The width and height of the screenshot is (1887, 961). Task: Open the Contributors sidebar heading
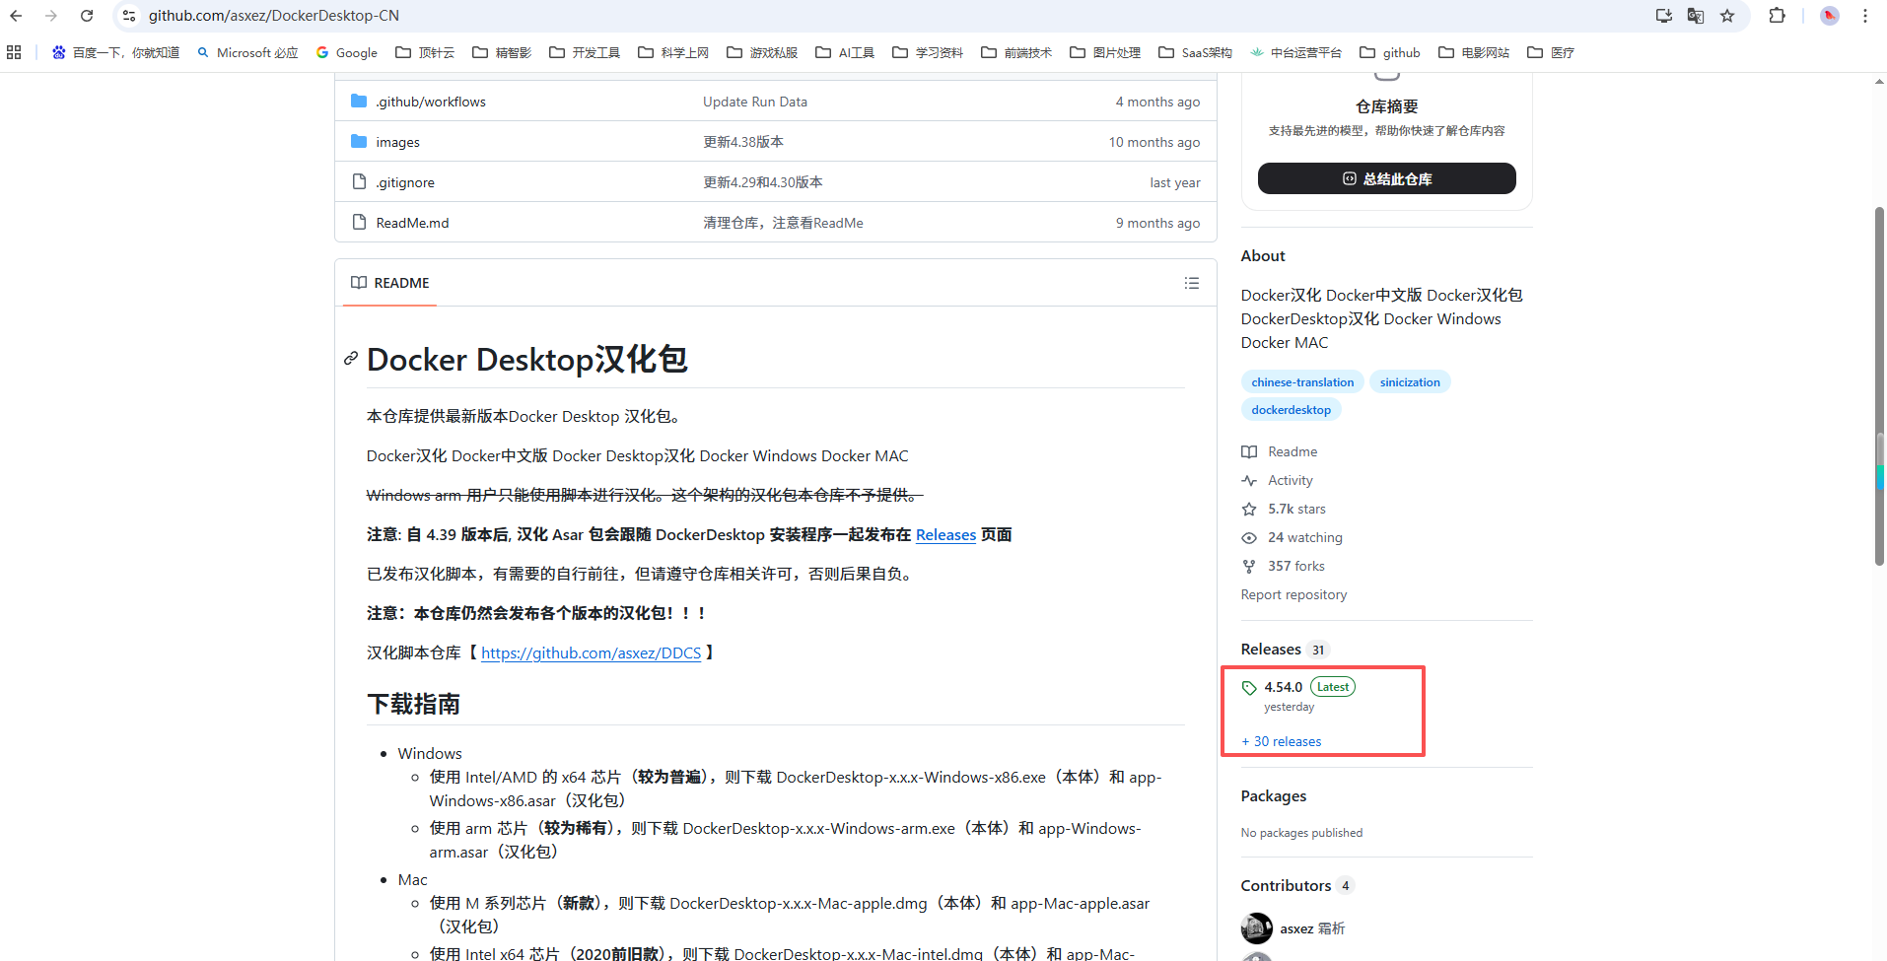pos(1286,885)
